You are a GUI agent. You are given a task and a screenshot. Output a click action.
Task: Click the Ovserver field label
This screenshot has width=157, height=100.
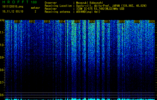(51, 3)
